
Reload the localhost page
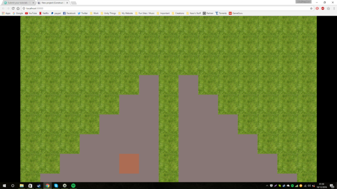click(13, 8)
